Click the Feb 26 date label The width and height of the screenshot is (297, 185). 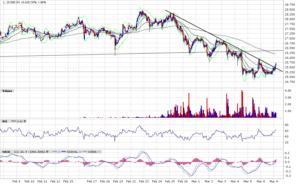(x=183, y=181)
